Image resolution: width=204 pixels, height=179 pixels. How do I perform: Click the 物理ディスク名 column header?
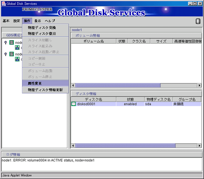point(158,100)
